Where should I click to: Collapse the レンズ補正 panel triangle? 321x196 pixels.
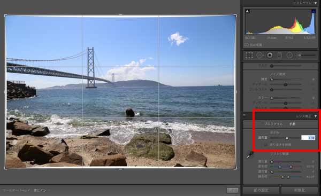(316, 116)
